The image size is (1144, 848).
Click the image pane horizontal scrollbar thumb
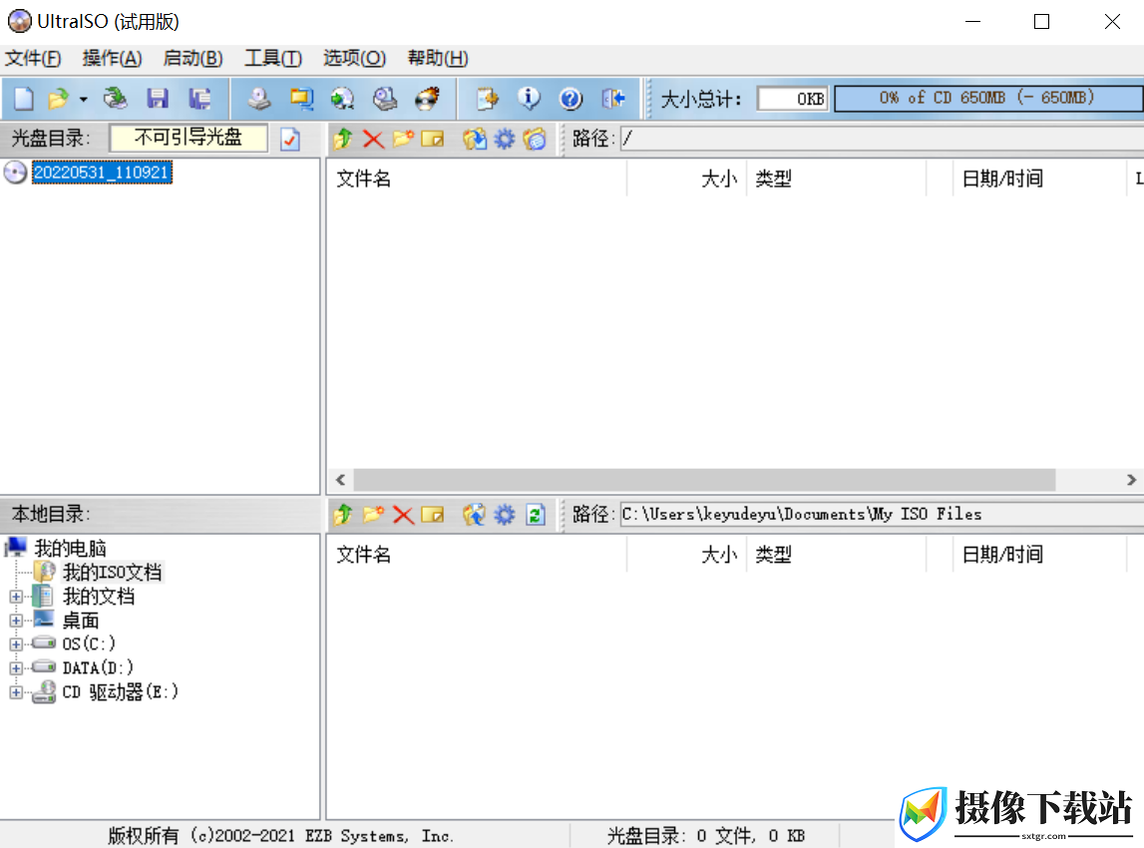(705, 480)
